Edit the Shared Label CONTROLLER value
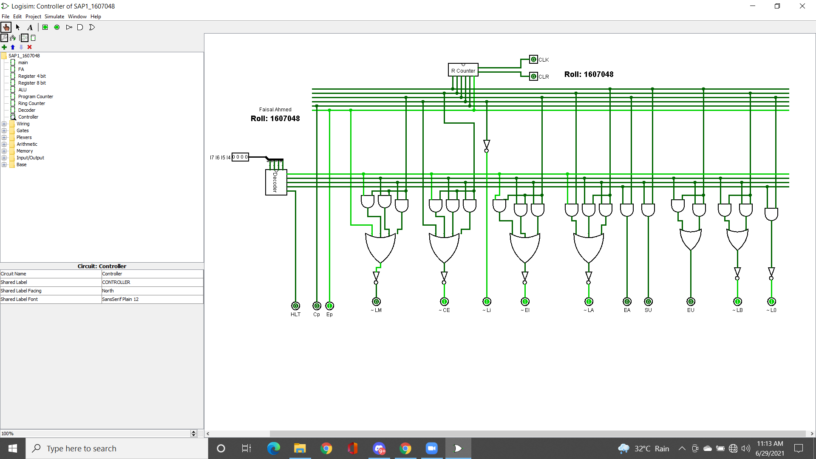This screenshot has height=459, width=816. (152, 282)
